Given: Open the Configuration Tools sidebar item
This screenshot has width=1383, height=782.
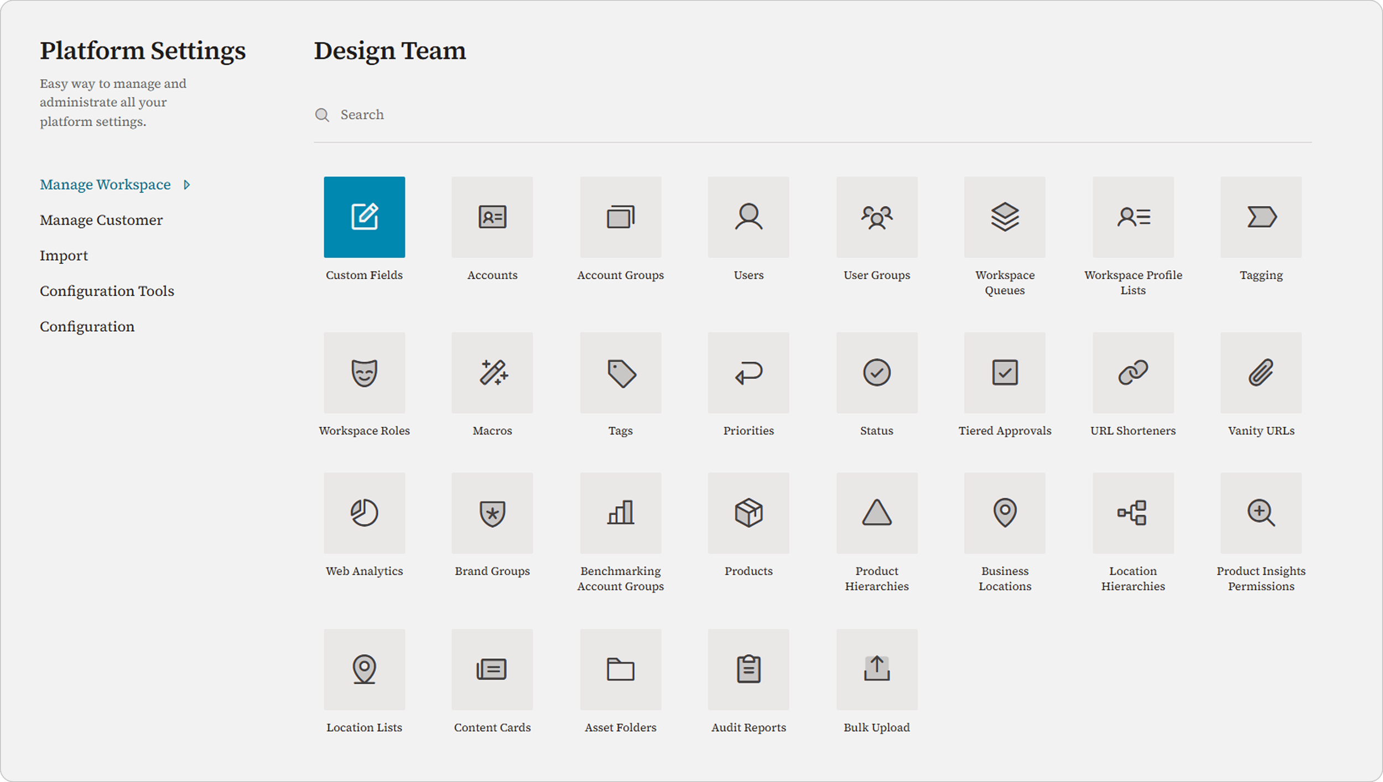Looking at the screenshot, I should tap(107, 291).
